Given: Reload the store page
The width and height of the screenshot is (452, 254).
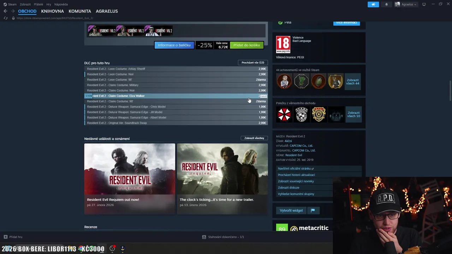Looking at the screenshot, I should [x=5, y=18].
